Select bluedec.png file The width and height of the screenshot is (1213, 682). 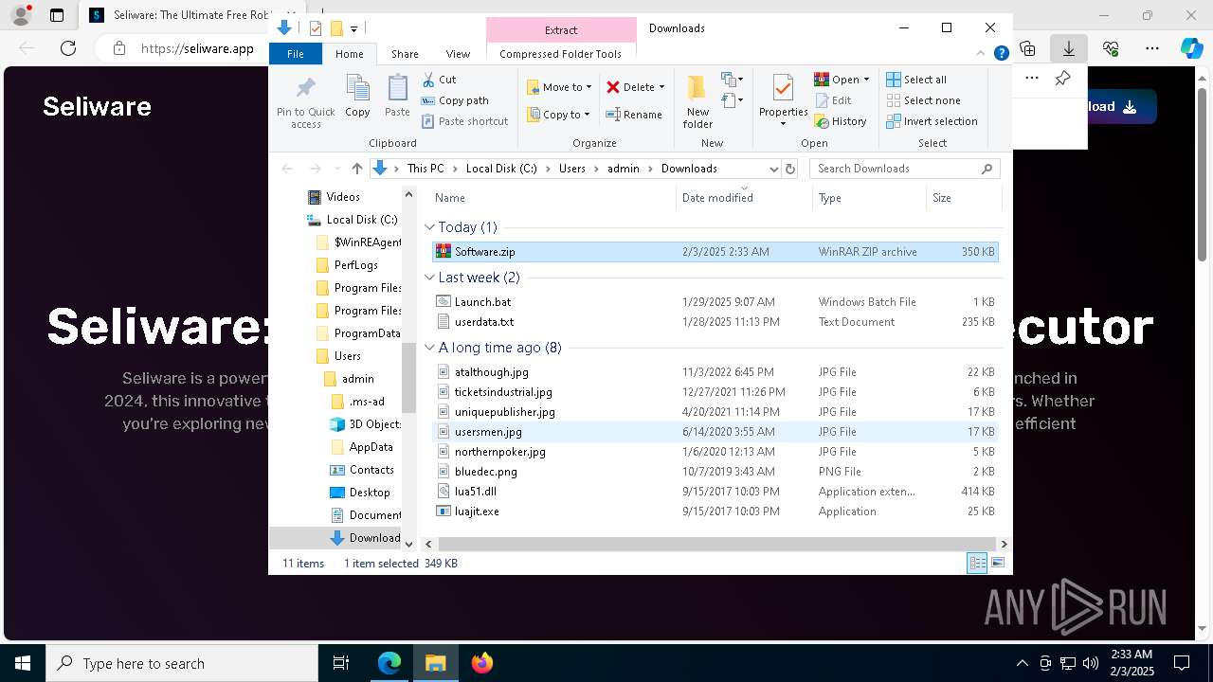pyautogui.click(x=715, y=472)
